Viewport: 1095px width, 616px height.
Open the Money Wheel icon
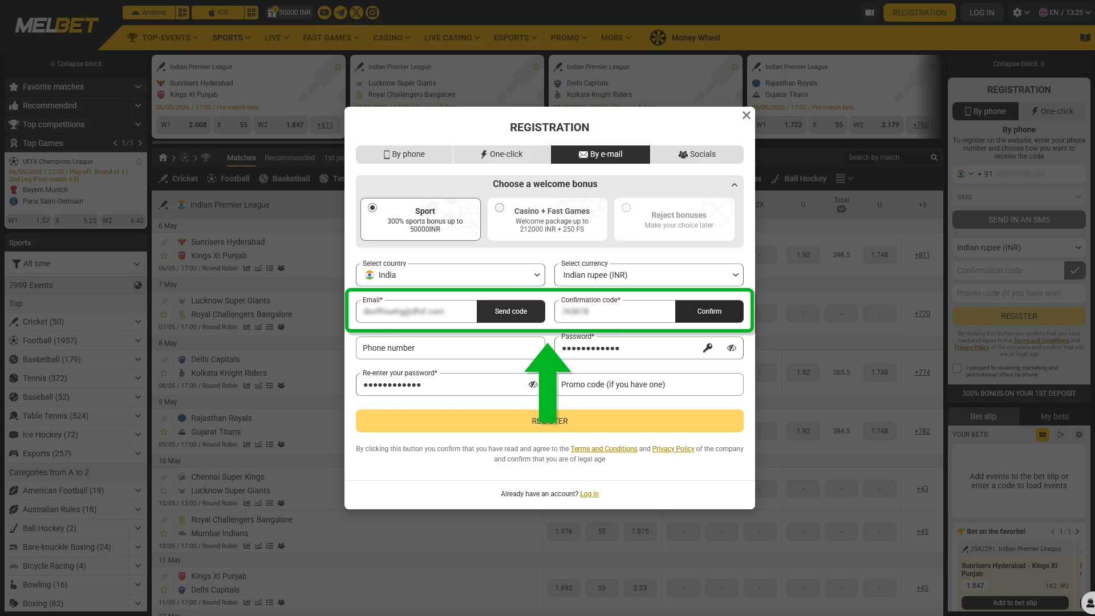[658, 38]
